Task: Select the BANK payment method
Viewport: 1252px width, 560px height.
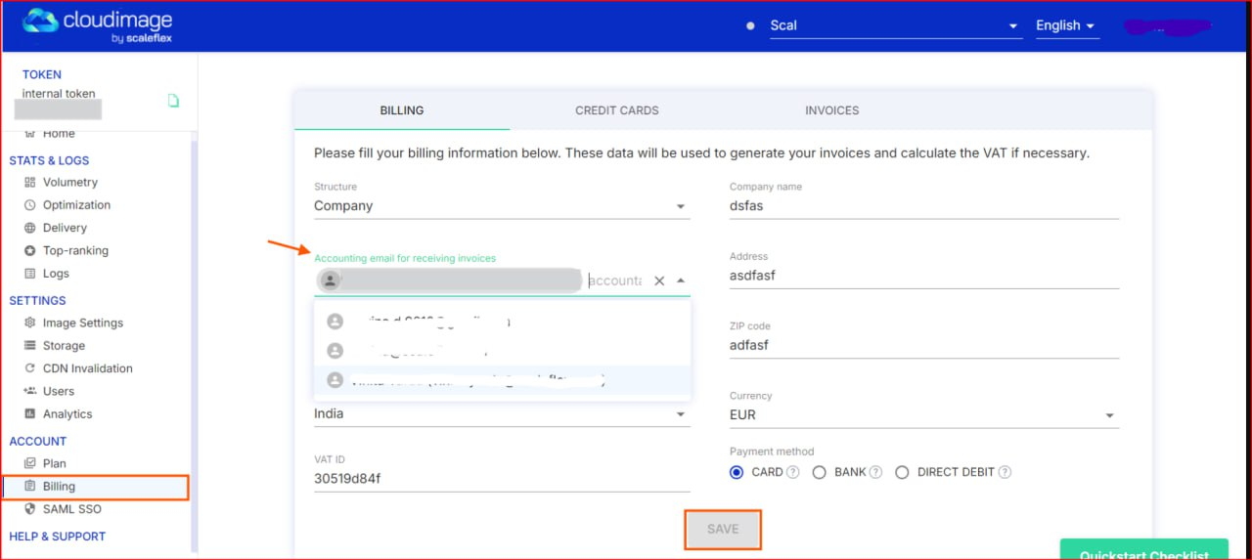Action: click(819, 472)
